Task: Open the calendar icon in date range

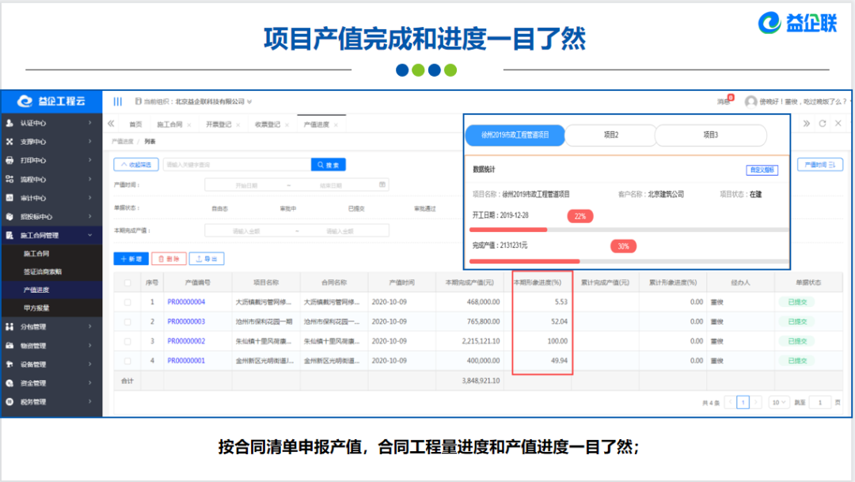Action: tap(382, 185)
